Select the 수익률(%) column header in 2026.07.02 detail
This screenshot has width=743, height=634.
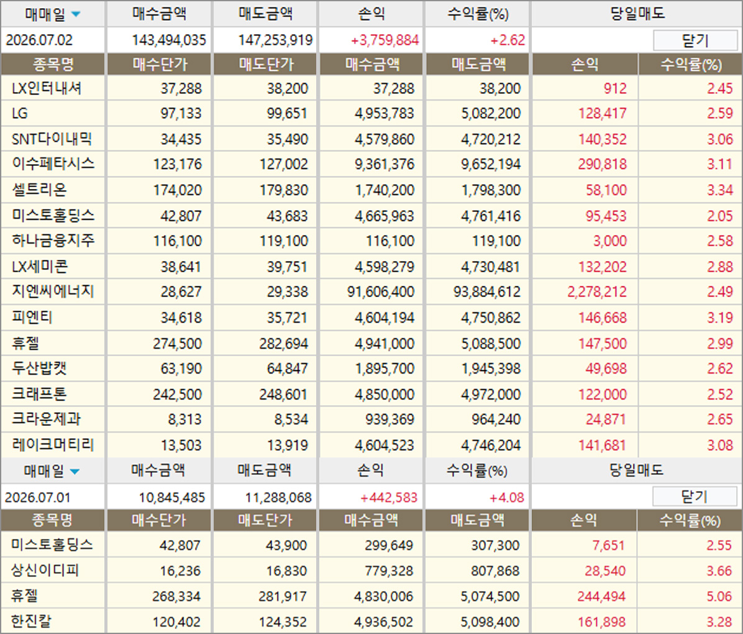pos(691,64)
